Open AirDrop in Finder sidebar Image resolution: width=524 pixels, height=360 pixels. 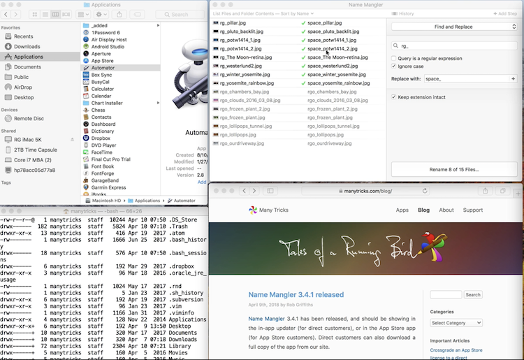(23, 87)
